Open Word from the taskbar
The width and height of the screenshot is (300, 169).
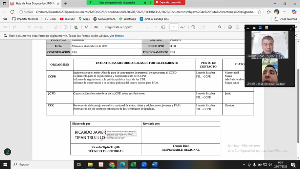155,165
